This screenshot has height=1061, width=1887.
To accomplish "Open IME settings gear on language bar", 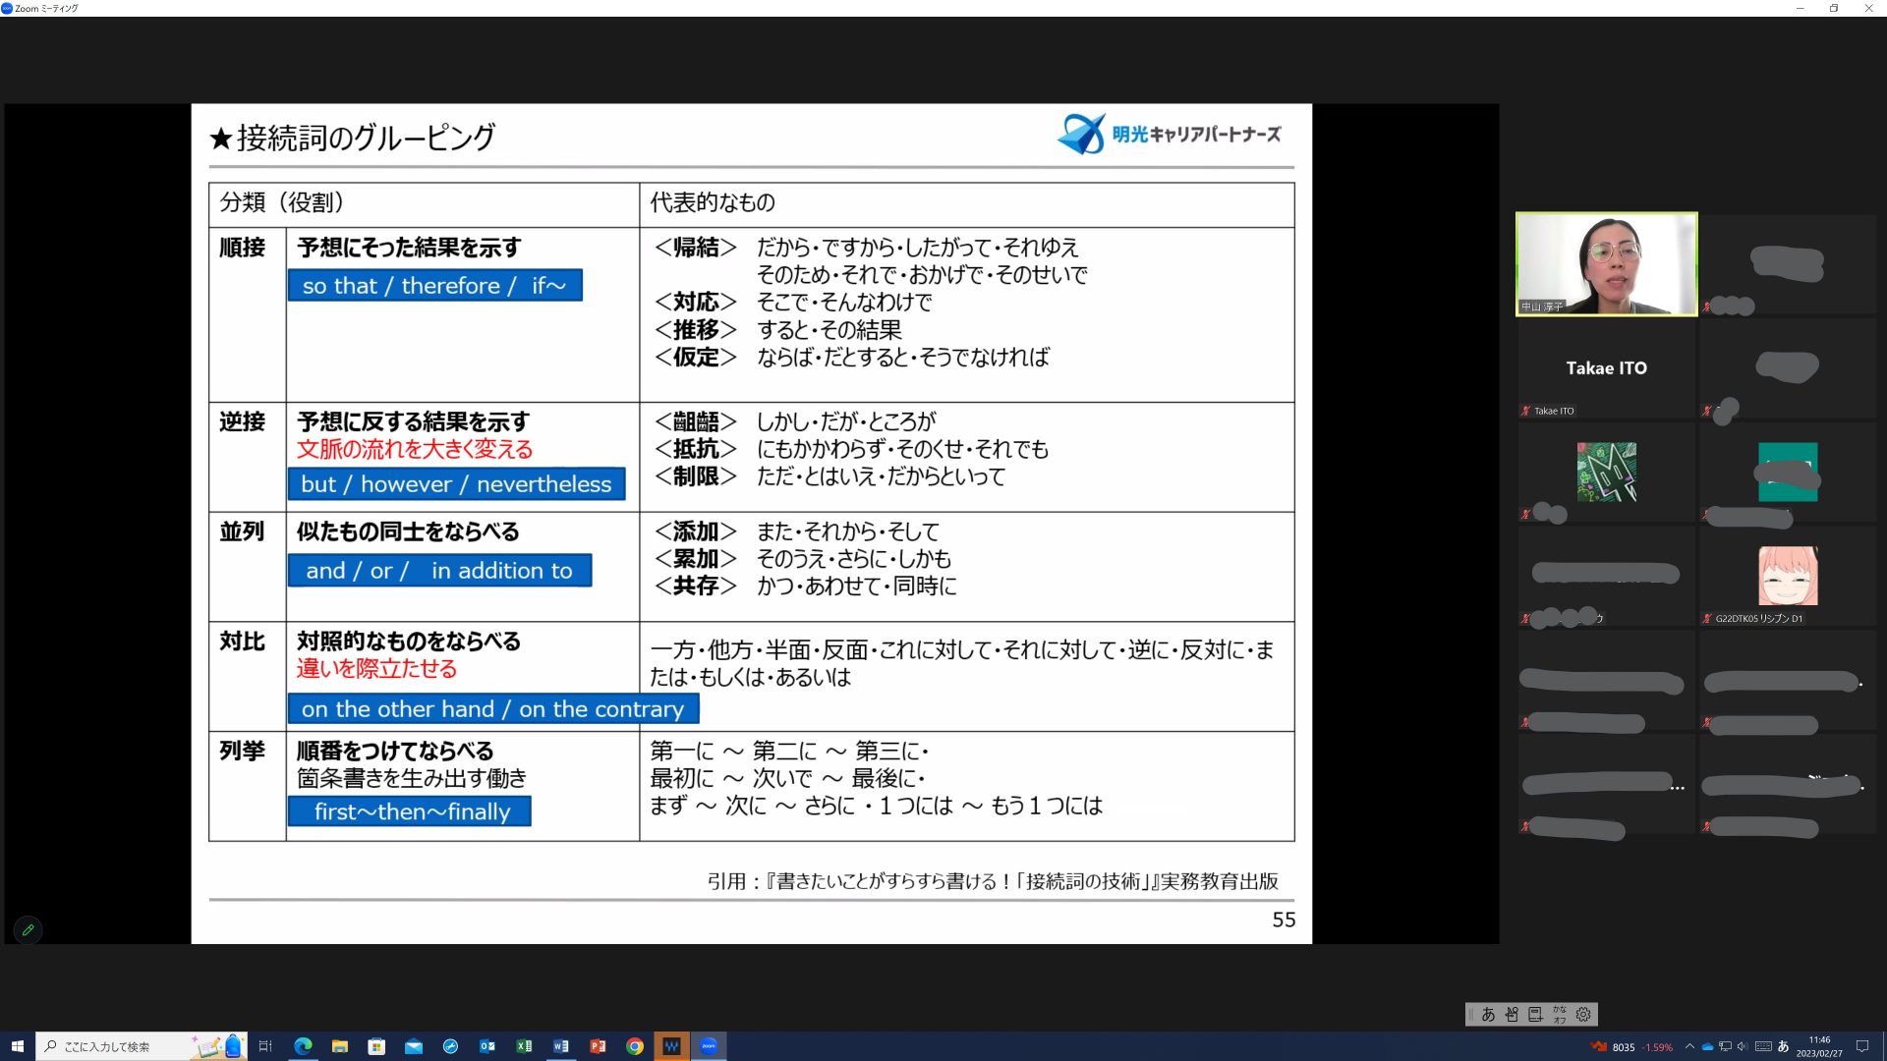I will click(1583, 1014).
